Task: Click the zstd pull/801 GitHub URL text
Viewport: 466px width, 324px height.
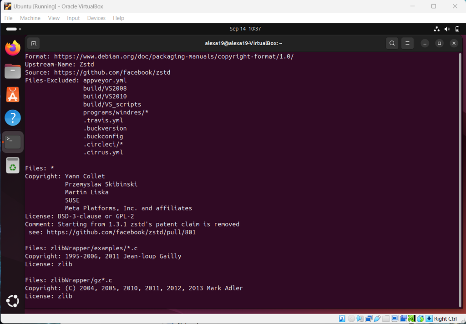Action: [121, 232]
